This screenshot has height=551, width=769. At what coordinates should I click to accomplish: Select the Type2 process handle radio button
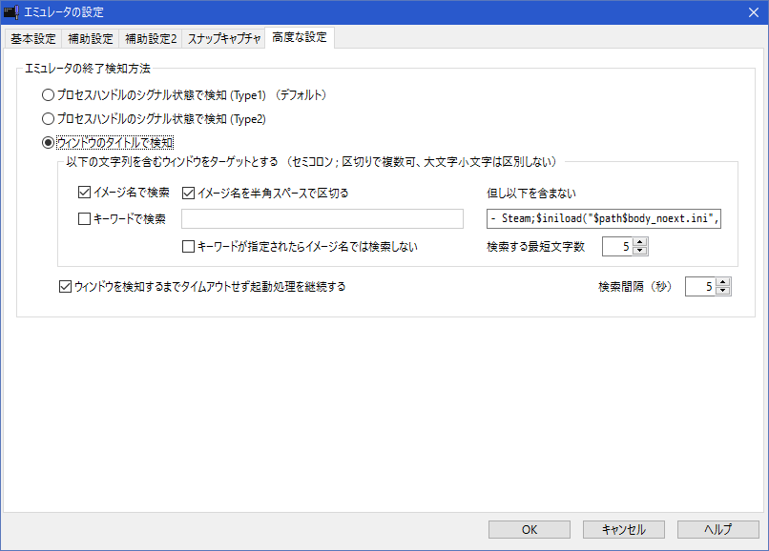tap(48, 118)
